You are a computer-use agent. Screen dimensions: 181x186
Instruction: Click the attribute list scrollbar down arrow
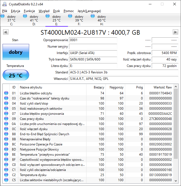(x=176, y=181)
